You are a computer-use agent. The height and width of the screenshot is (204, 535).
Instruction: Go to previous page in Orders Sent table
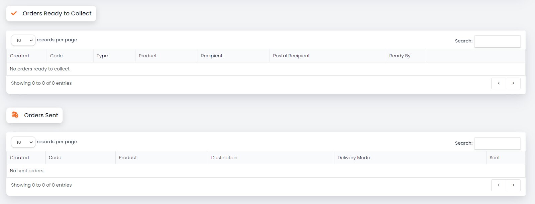499,185
